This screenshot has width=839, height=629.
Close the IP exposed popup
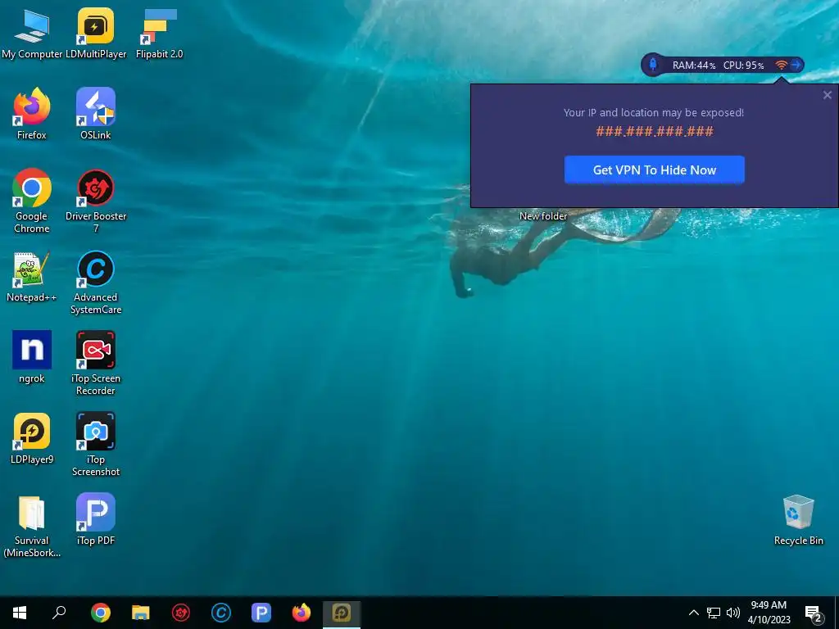click(x=828, y=95)
